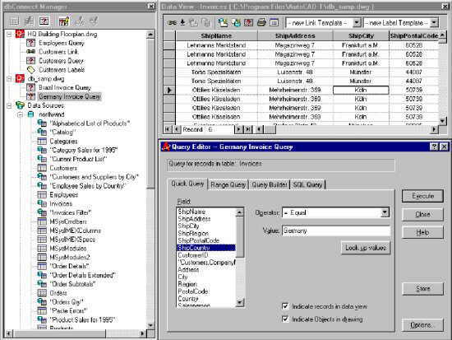Image resolution: width=452 pixels, height=340 pixels.
Task: Click Customers Link chain icon in tree
Action: click(x=31, y=52)
